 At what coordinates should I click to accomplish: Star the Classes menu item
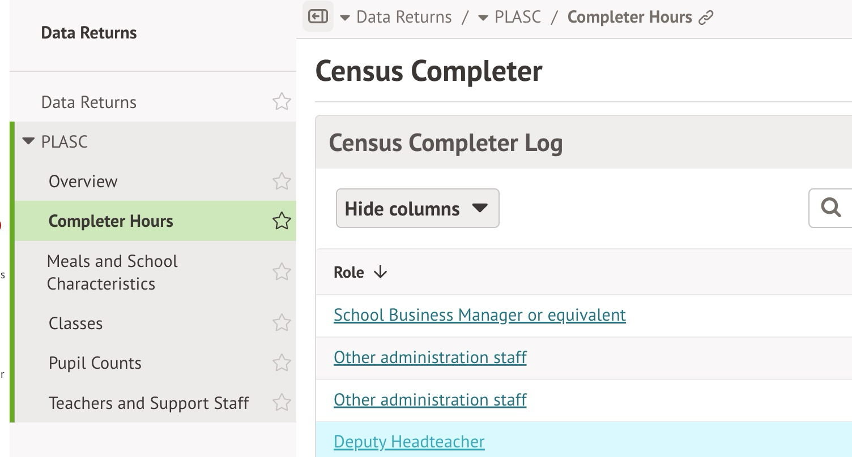(x=282, y=323)
